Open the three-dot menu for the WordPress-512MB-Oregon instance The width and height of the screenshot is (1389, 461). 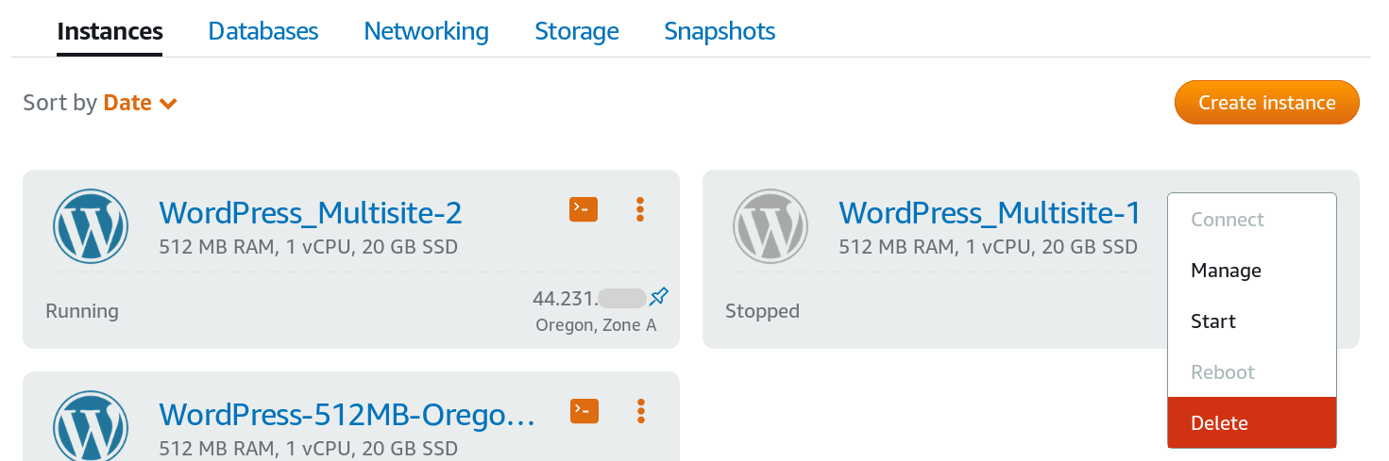click(x=641, y=411)
